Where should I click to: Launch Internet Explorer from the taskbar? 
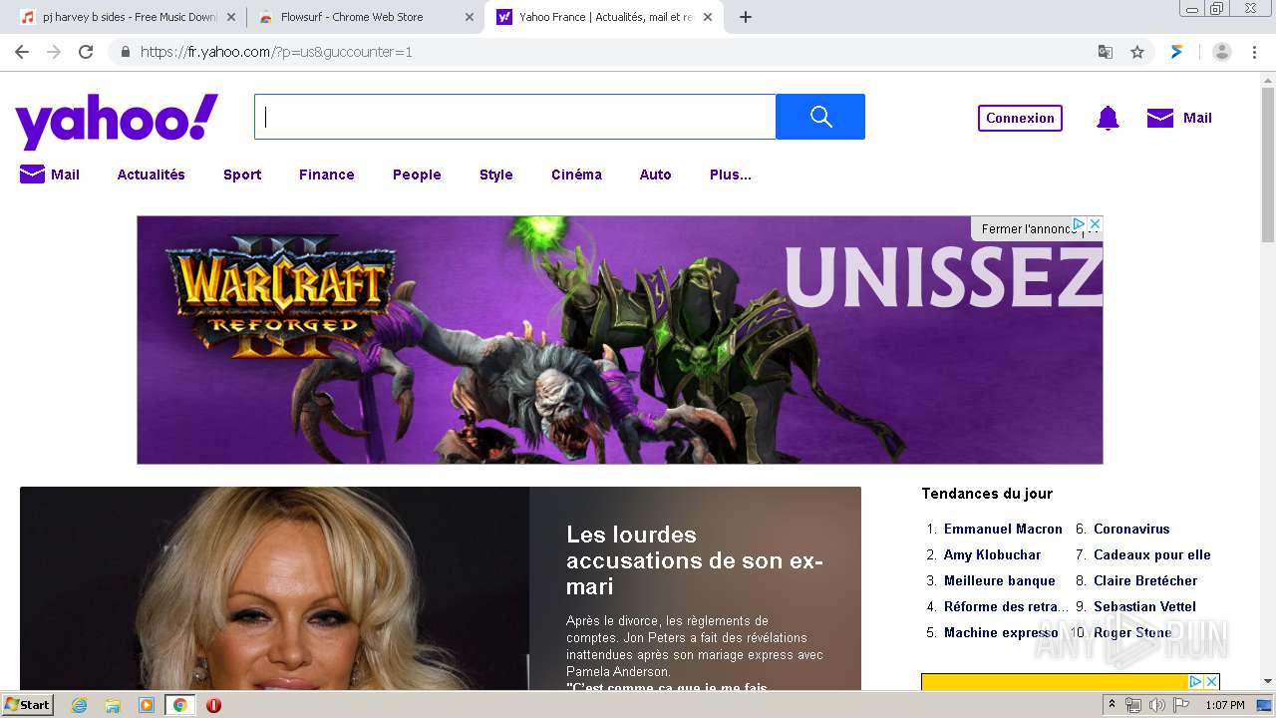pos(80,705)
